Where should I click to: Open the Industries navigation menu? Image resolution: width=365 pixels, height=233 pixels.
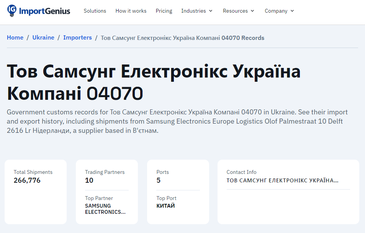[x=194, y=11]
